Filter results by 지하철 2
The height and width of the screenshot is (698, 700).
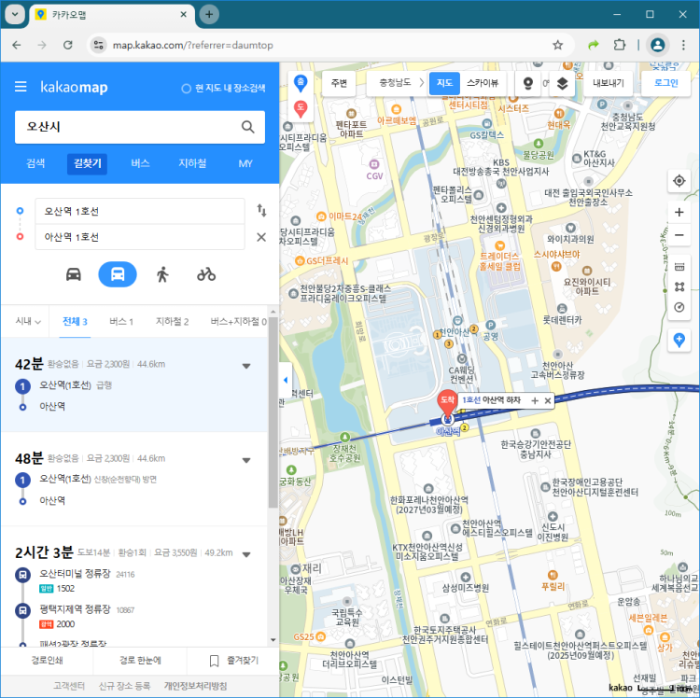pos(172,321)
